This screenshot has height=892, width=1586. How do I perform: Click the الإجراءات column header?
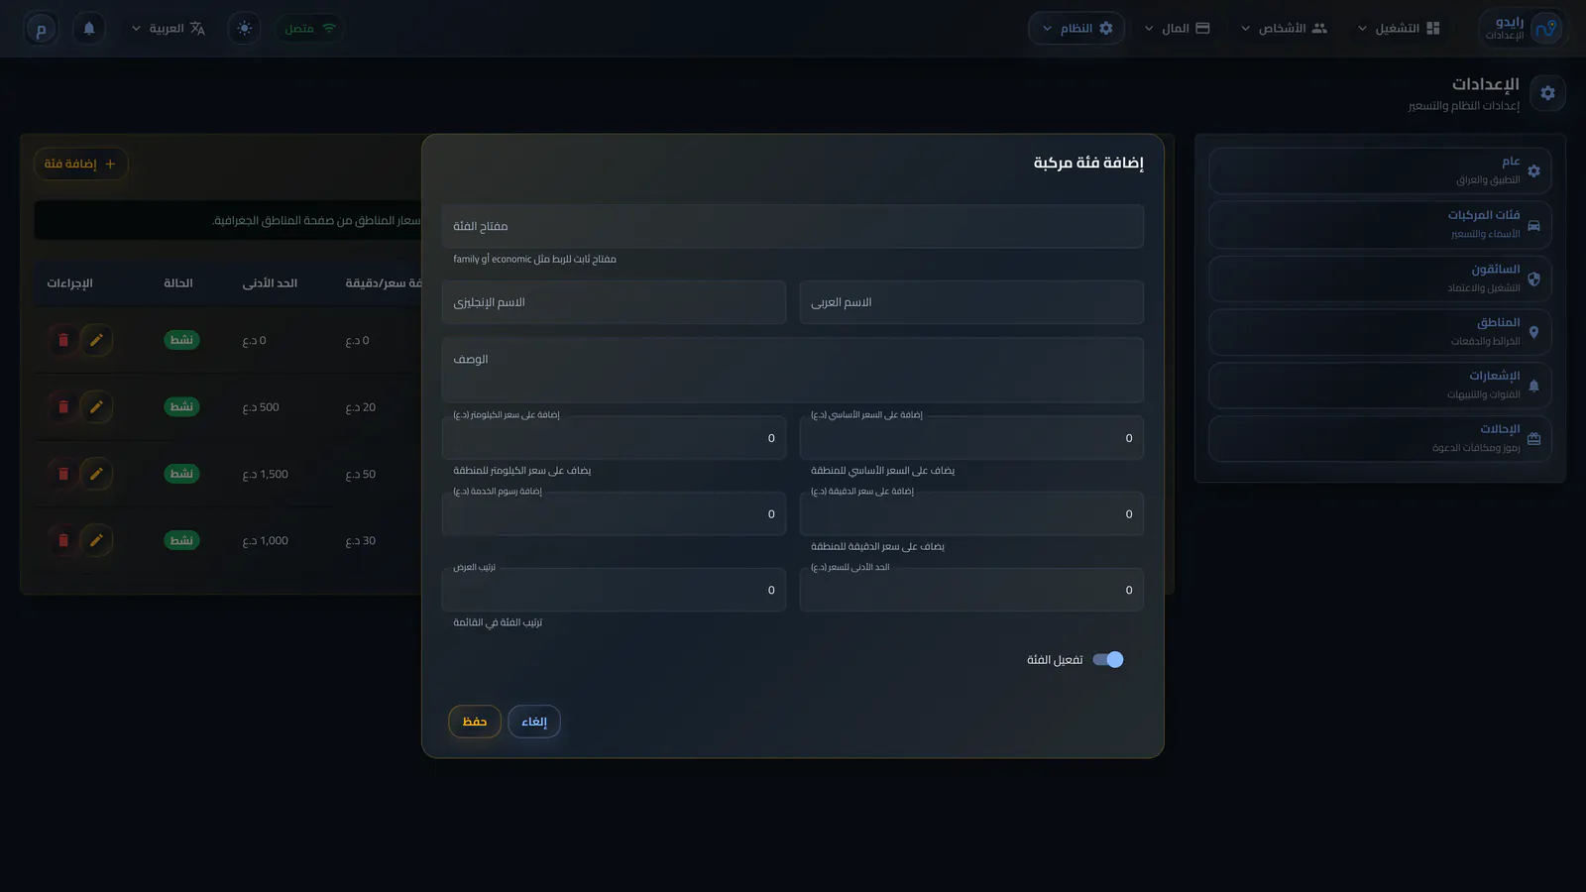click(69, 283)
